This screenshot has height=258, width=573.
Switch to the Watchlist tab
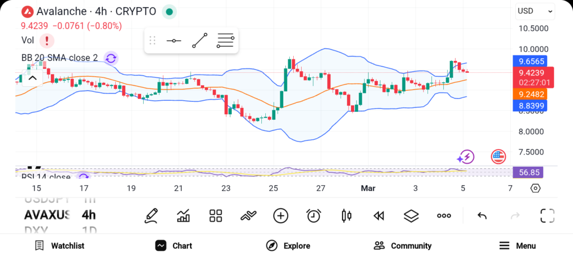click(x=59, y=246)
